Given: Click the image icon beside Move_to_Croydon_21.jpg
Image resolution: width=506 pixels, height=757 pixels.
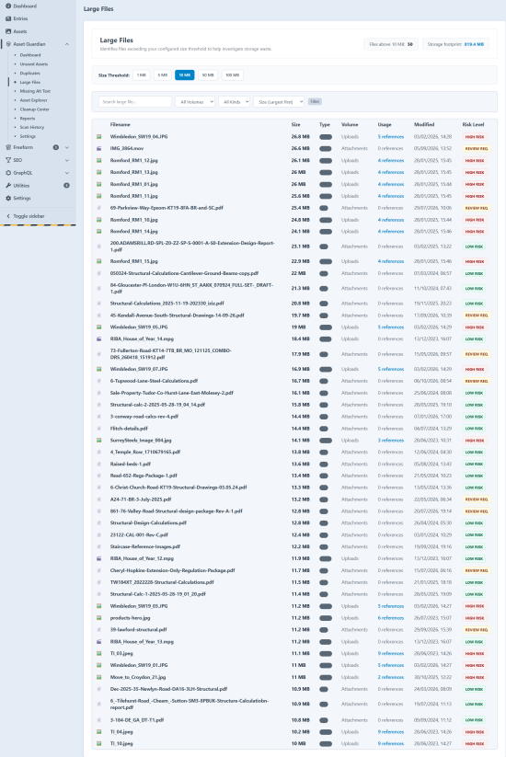Looking at the screenshot, I should point(99,677).
